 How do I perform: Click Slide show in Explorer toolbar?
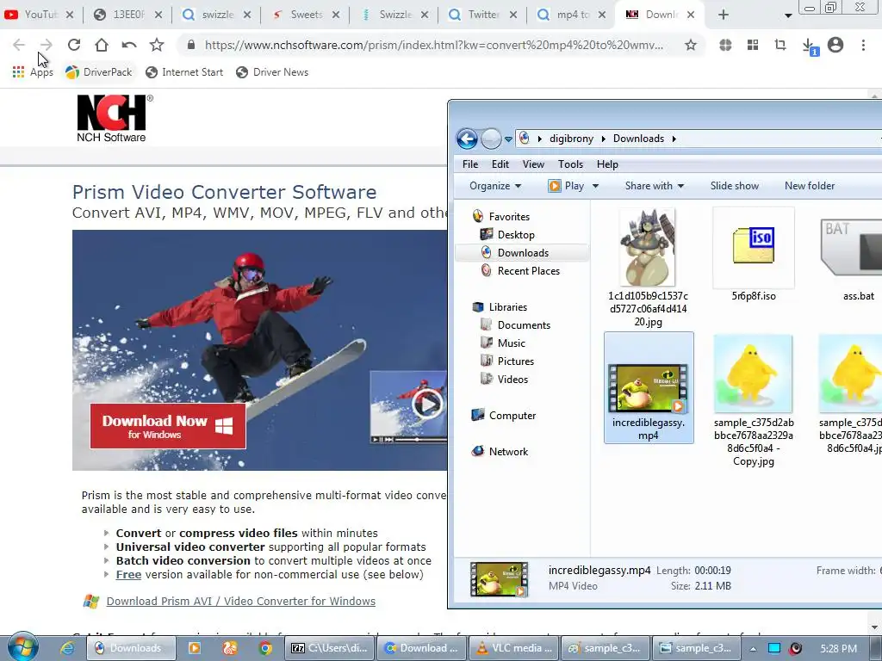pyautogui.click(x=734, y=186)
